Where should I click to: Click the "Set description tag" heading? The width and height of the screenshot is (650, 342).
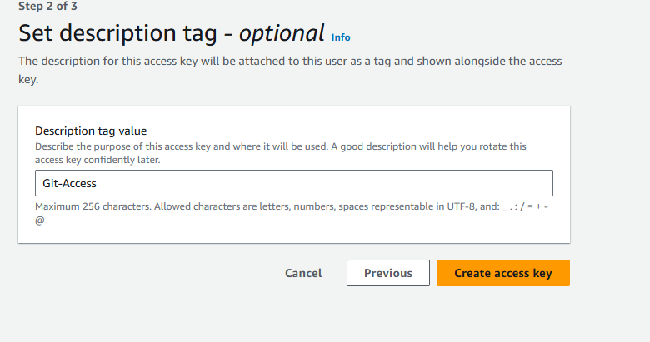(x=125, y=33)
